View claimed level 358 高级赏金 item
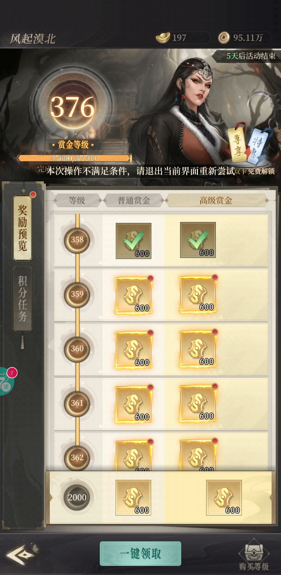This screenshot has width=281, height=575. click(198, 240)
